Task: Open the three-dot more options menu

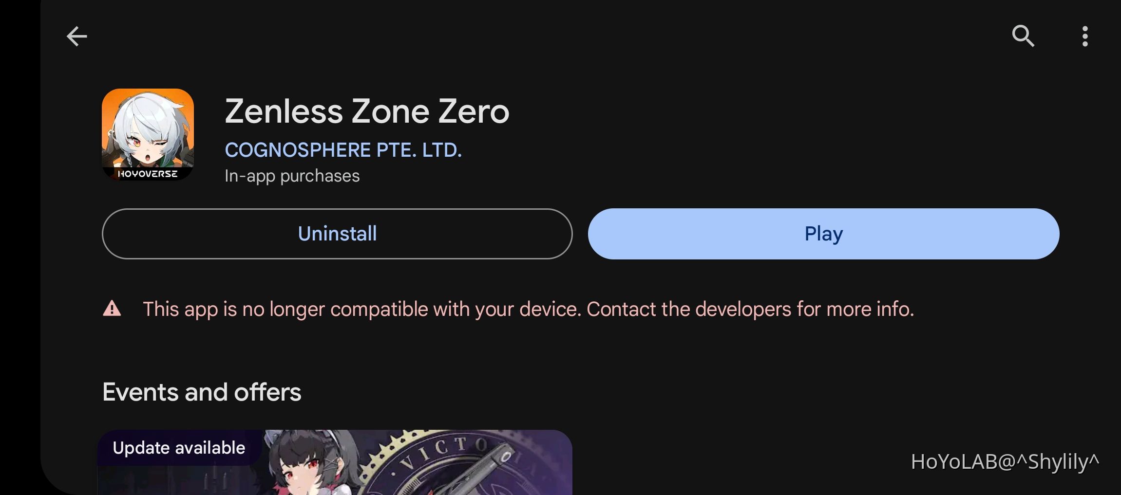Action: pyautogui.click(x=1084, y=37)
